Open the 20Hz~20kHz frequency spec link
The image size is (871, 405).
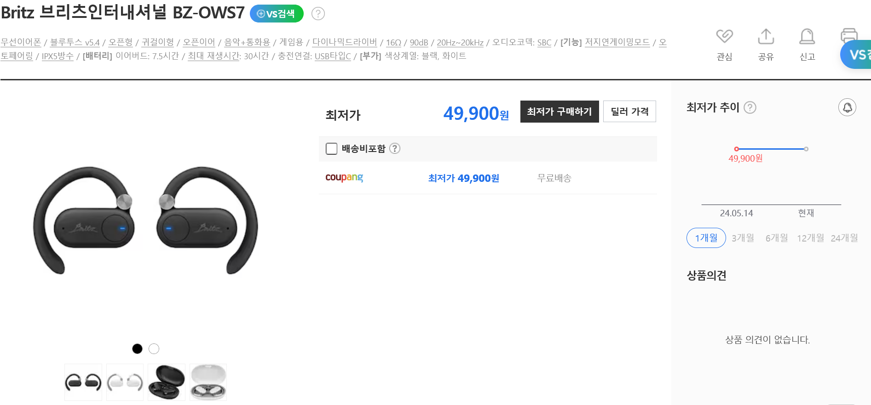coord(460,43)
